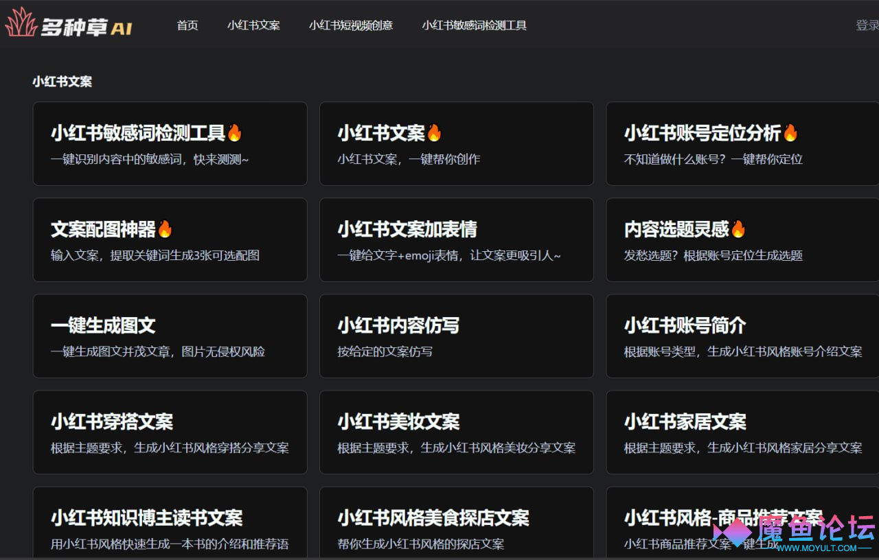Select the 小红书美妆文案 card
The image size is (879, 560).
pyautogui.click(x=457, y=432)
